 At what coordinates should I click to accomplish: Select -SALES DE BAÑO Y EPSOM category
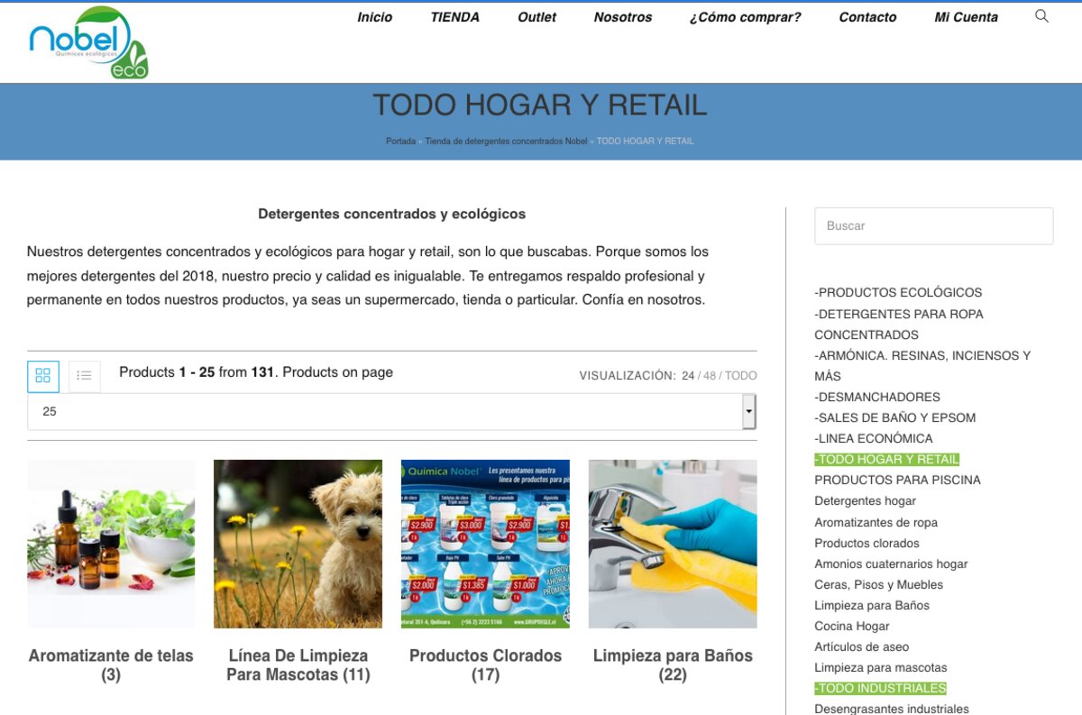coord(895,417)
